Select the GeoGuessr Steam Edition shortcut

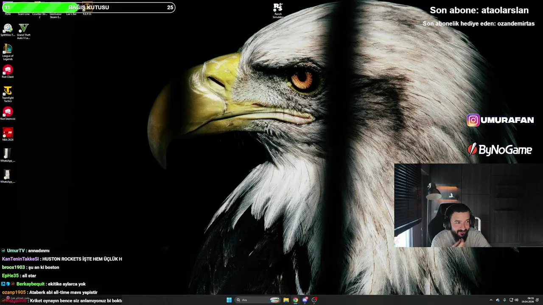pos(56,10)
